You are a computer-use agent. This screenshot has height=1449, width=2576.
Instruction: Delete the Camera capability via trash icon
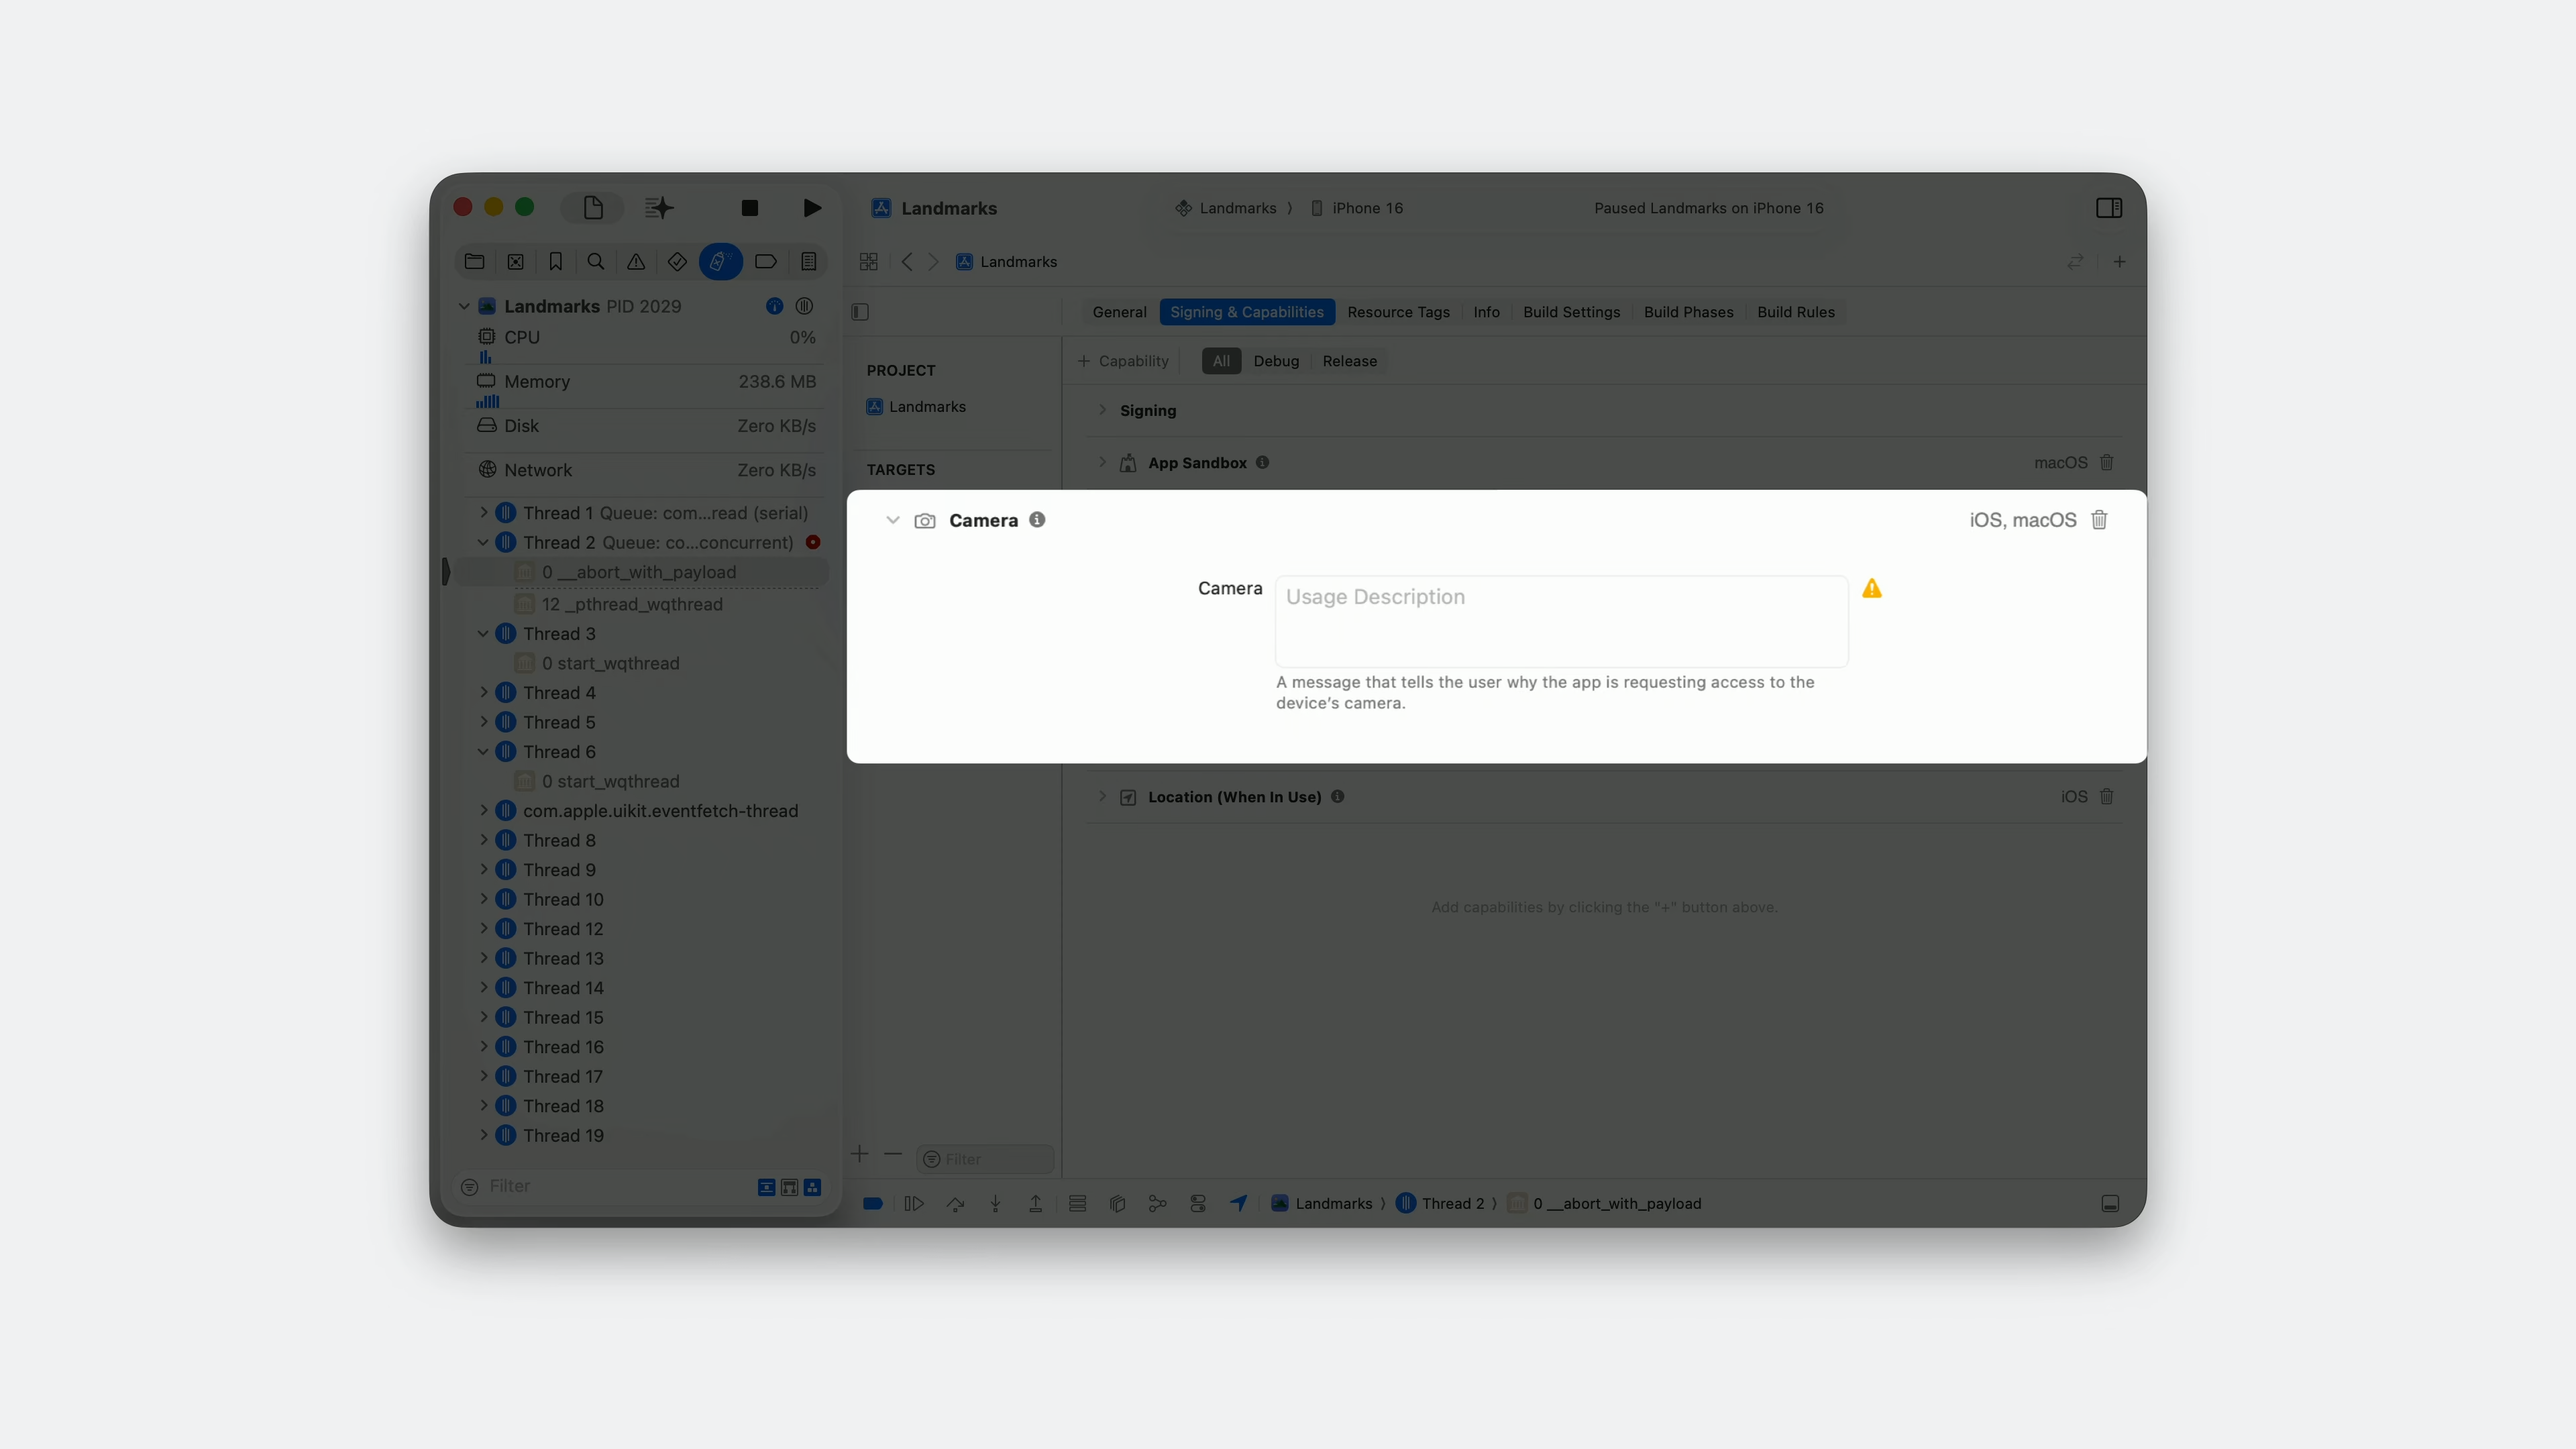[x=2099, y=520]
